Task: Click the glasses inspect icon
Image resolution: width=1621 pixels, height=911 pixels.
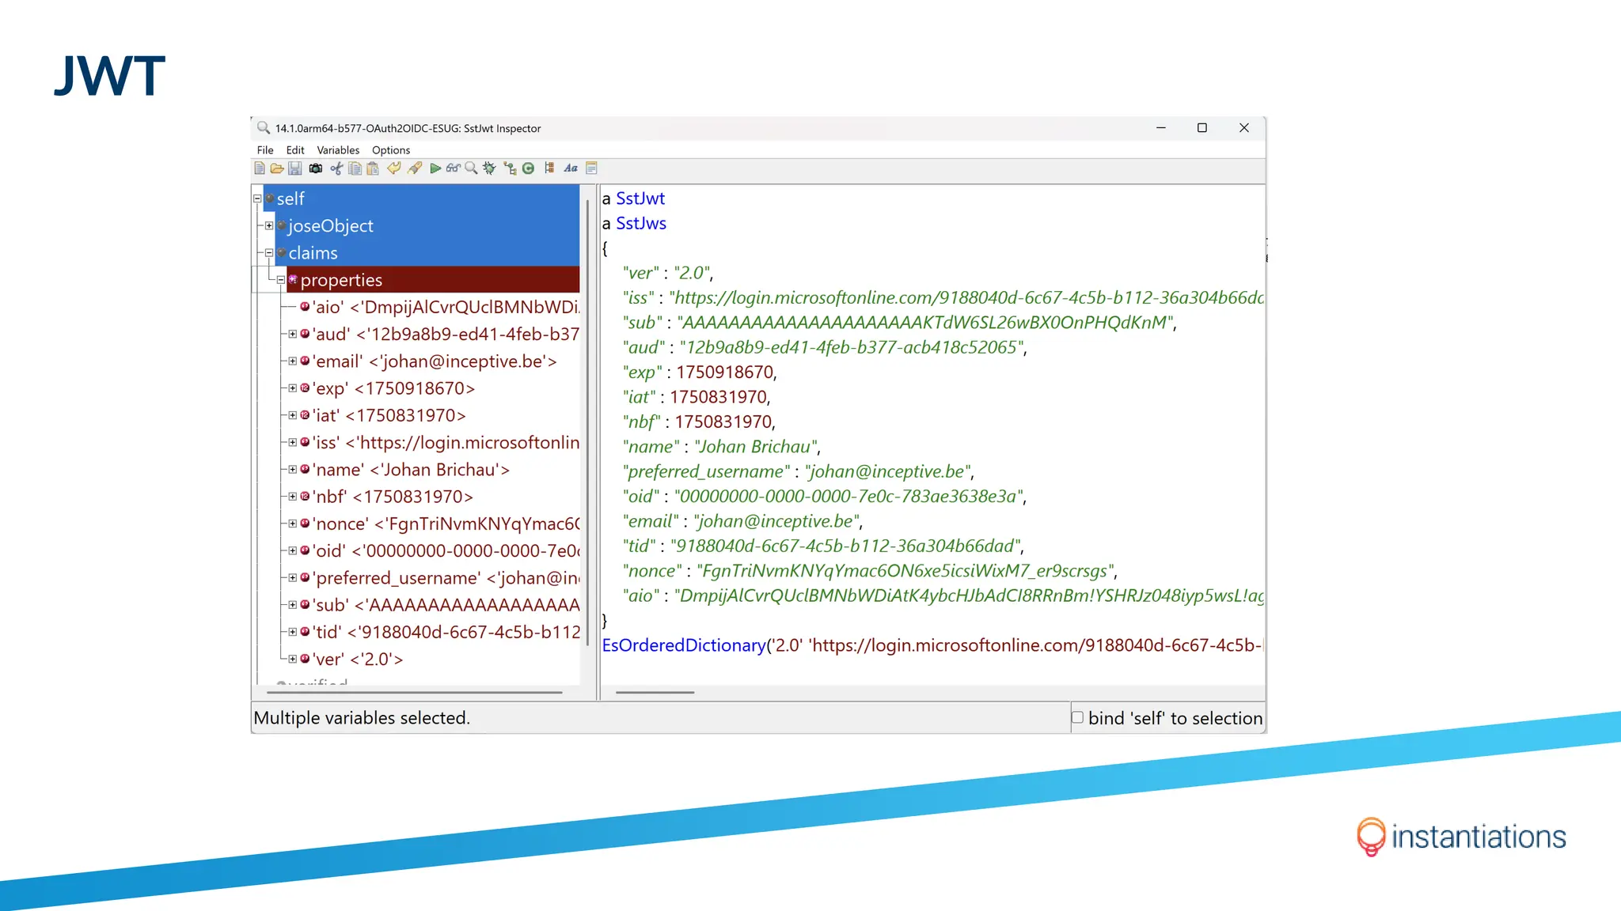Action: click(x=453, y=168)
